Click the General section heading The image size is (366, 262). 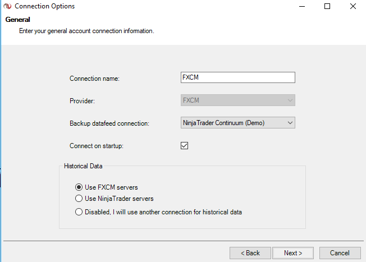[x=17, y=20]
